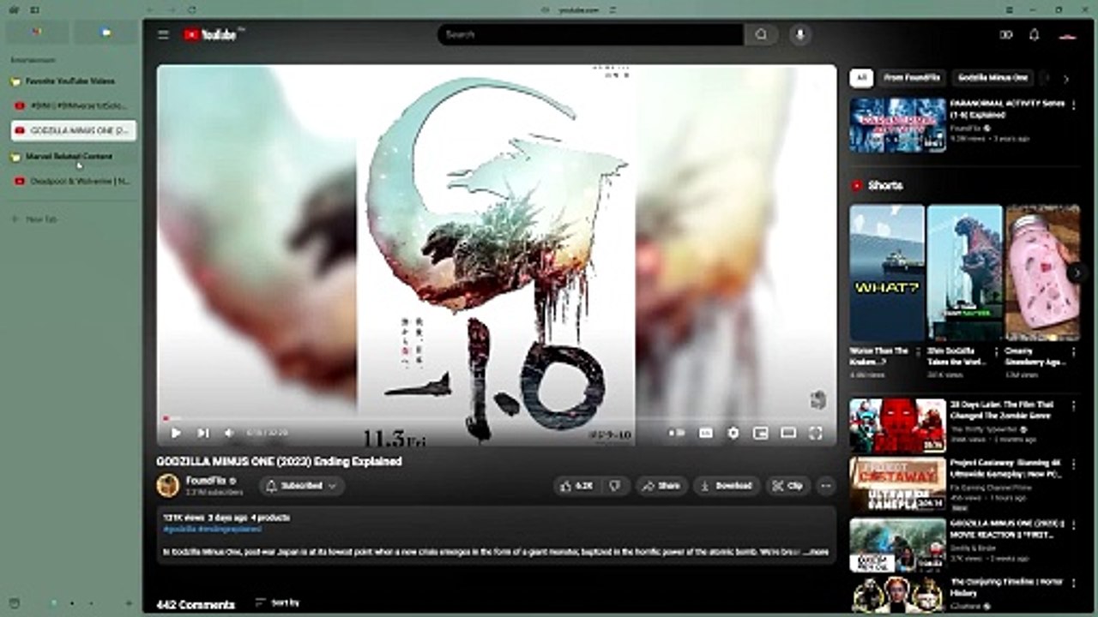This screenshot has width=1098, height=617.
Task: Open the account avatar menu
Action: click(1067, 35)
